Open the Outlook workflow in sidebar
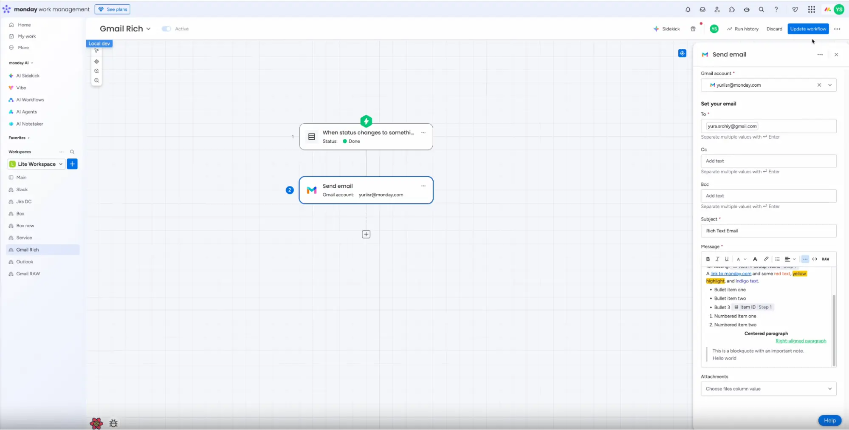The height and width of the screenshot is (430, 849). point(25,262)
